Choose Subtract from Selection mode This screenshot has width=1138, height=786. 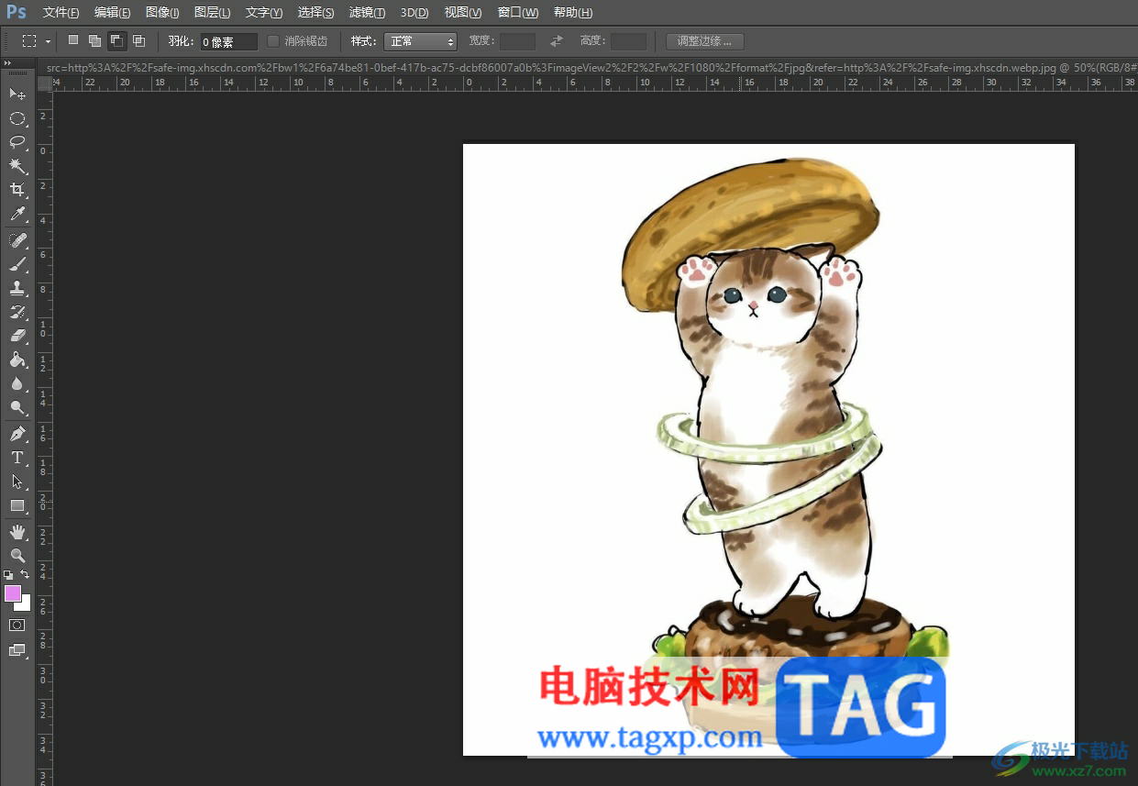pos(116,40)
